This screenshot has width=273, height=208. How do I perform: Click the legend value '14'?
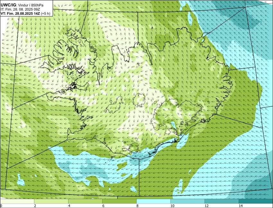coord(241,206)
